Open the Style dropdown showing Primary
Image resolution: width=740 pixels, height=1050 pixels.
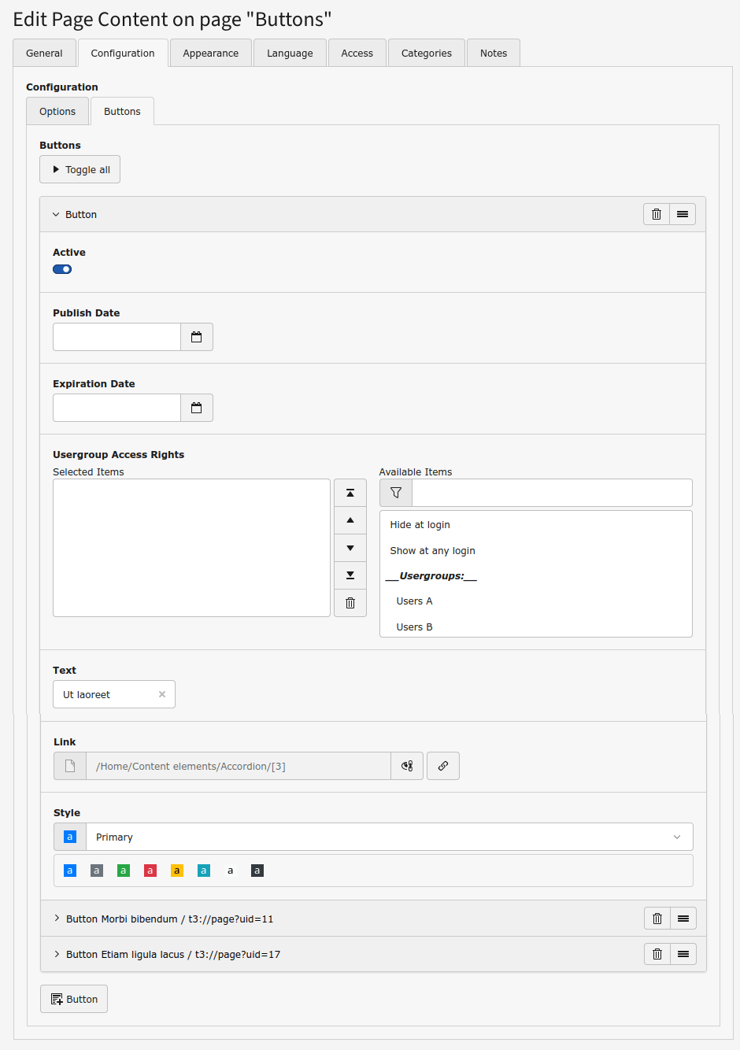389,837
